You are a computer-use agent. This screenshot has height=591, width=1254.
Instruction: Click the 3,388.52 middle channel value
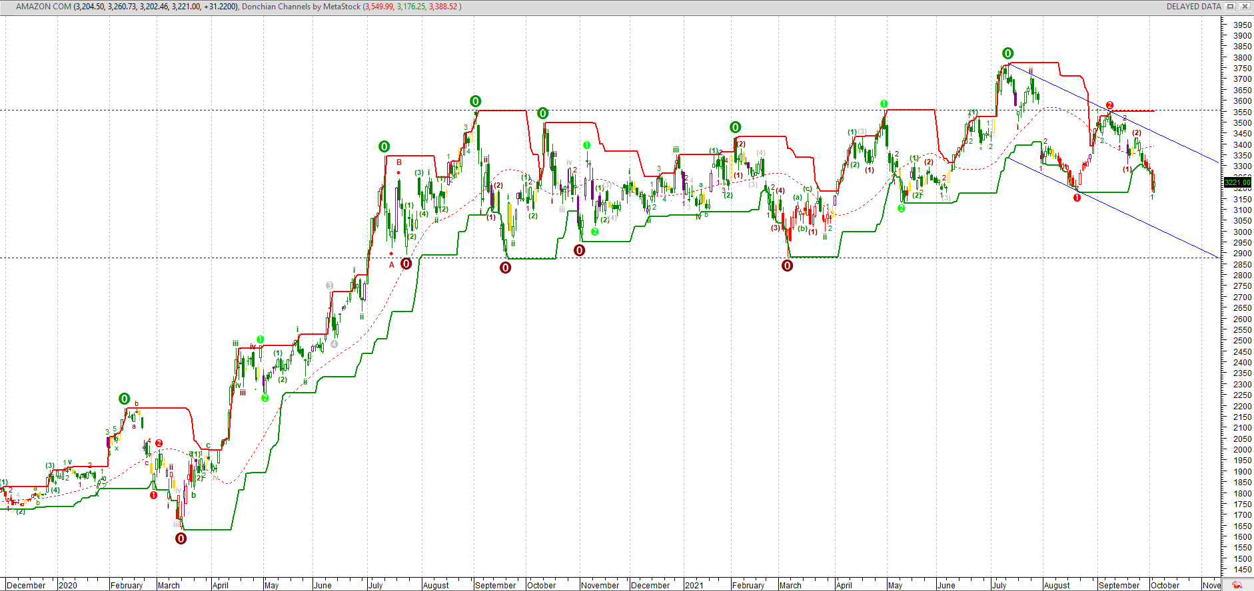[x=443, y=6]
